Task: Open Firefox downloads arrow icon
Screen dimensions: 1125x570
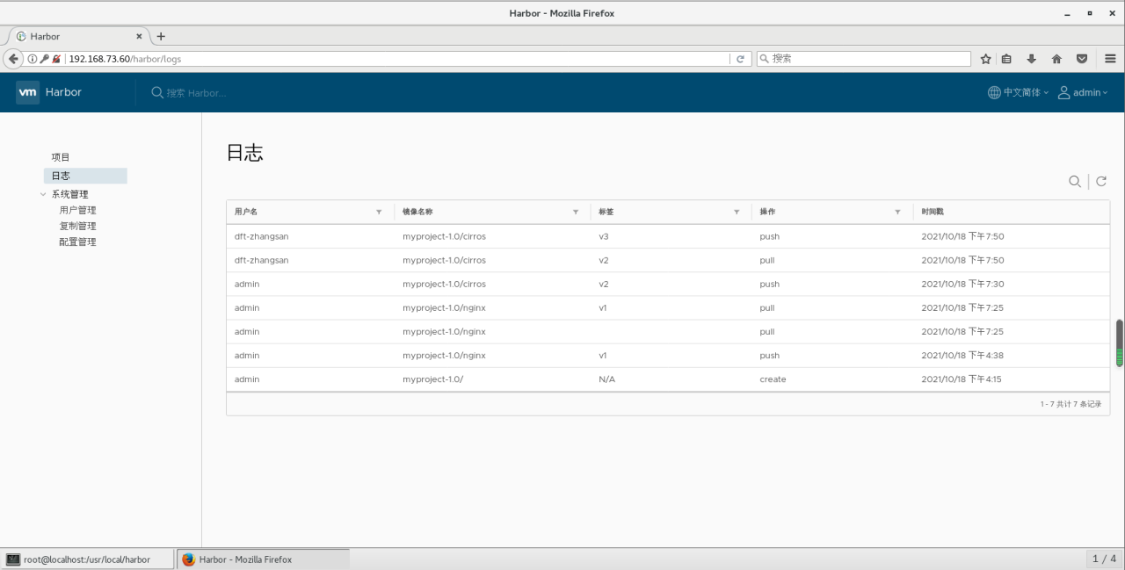Action: coord(1032,59)
